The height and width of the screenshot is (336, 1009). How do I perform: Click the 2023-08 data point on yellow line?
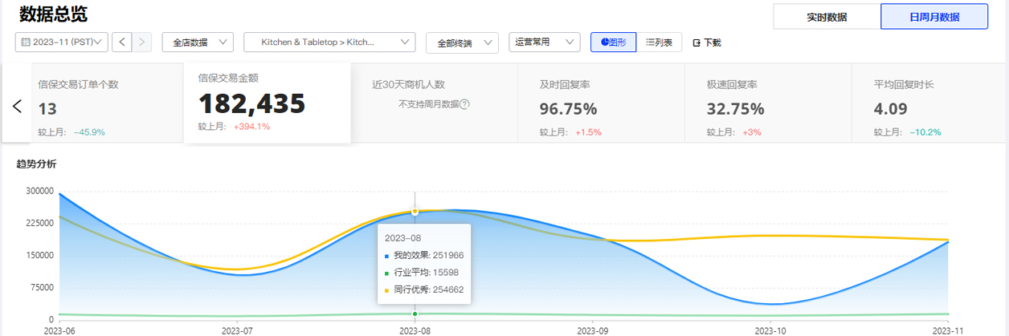pos(415,212)
